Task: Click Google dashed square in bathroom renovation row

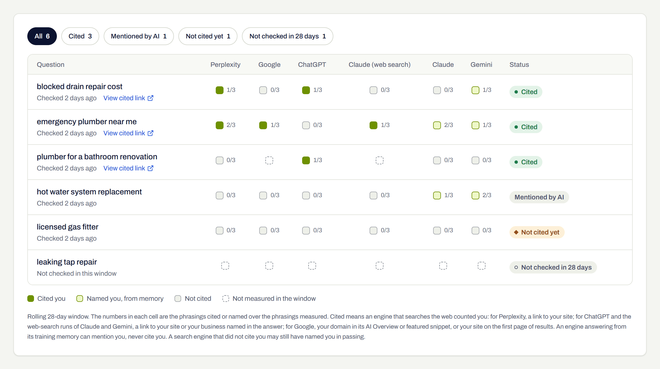Action: pyautogui.click(x=269, y=160)
